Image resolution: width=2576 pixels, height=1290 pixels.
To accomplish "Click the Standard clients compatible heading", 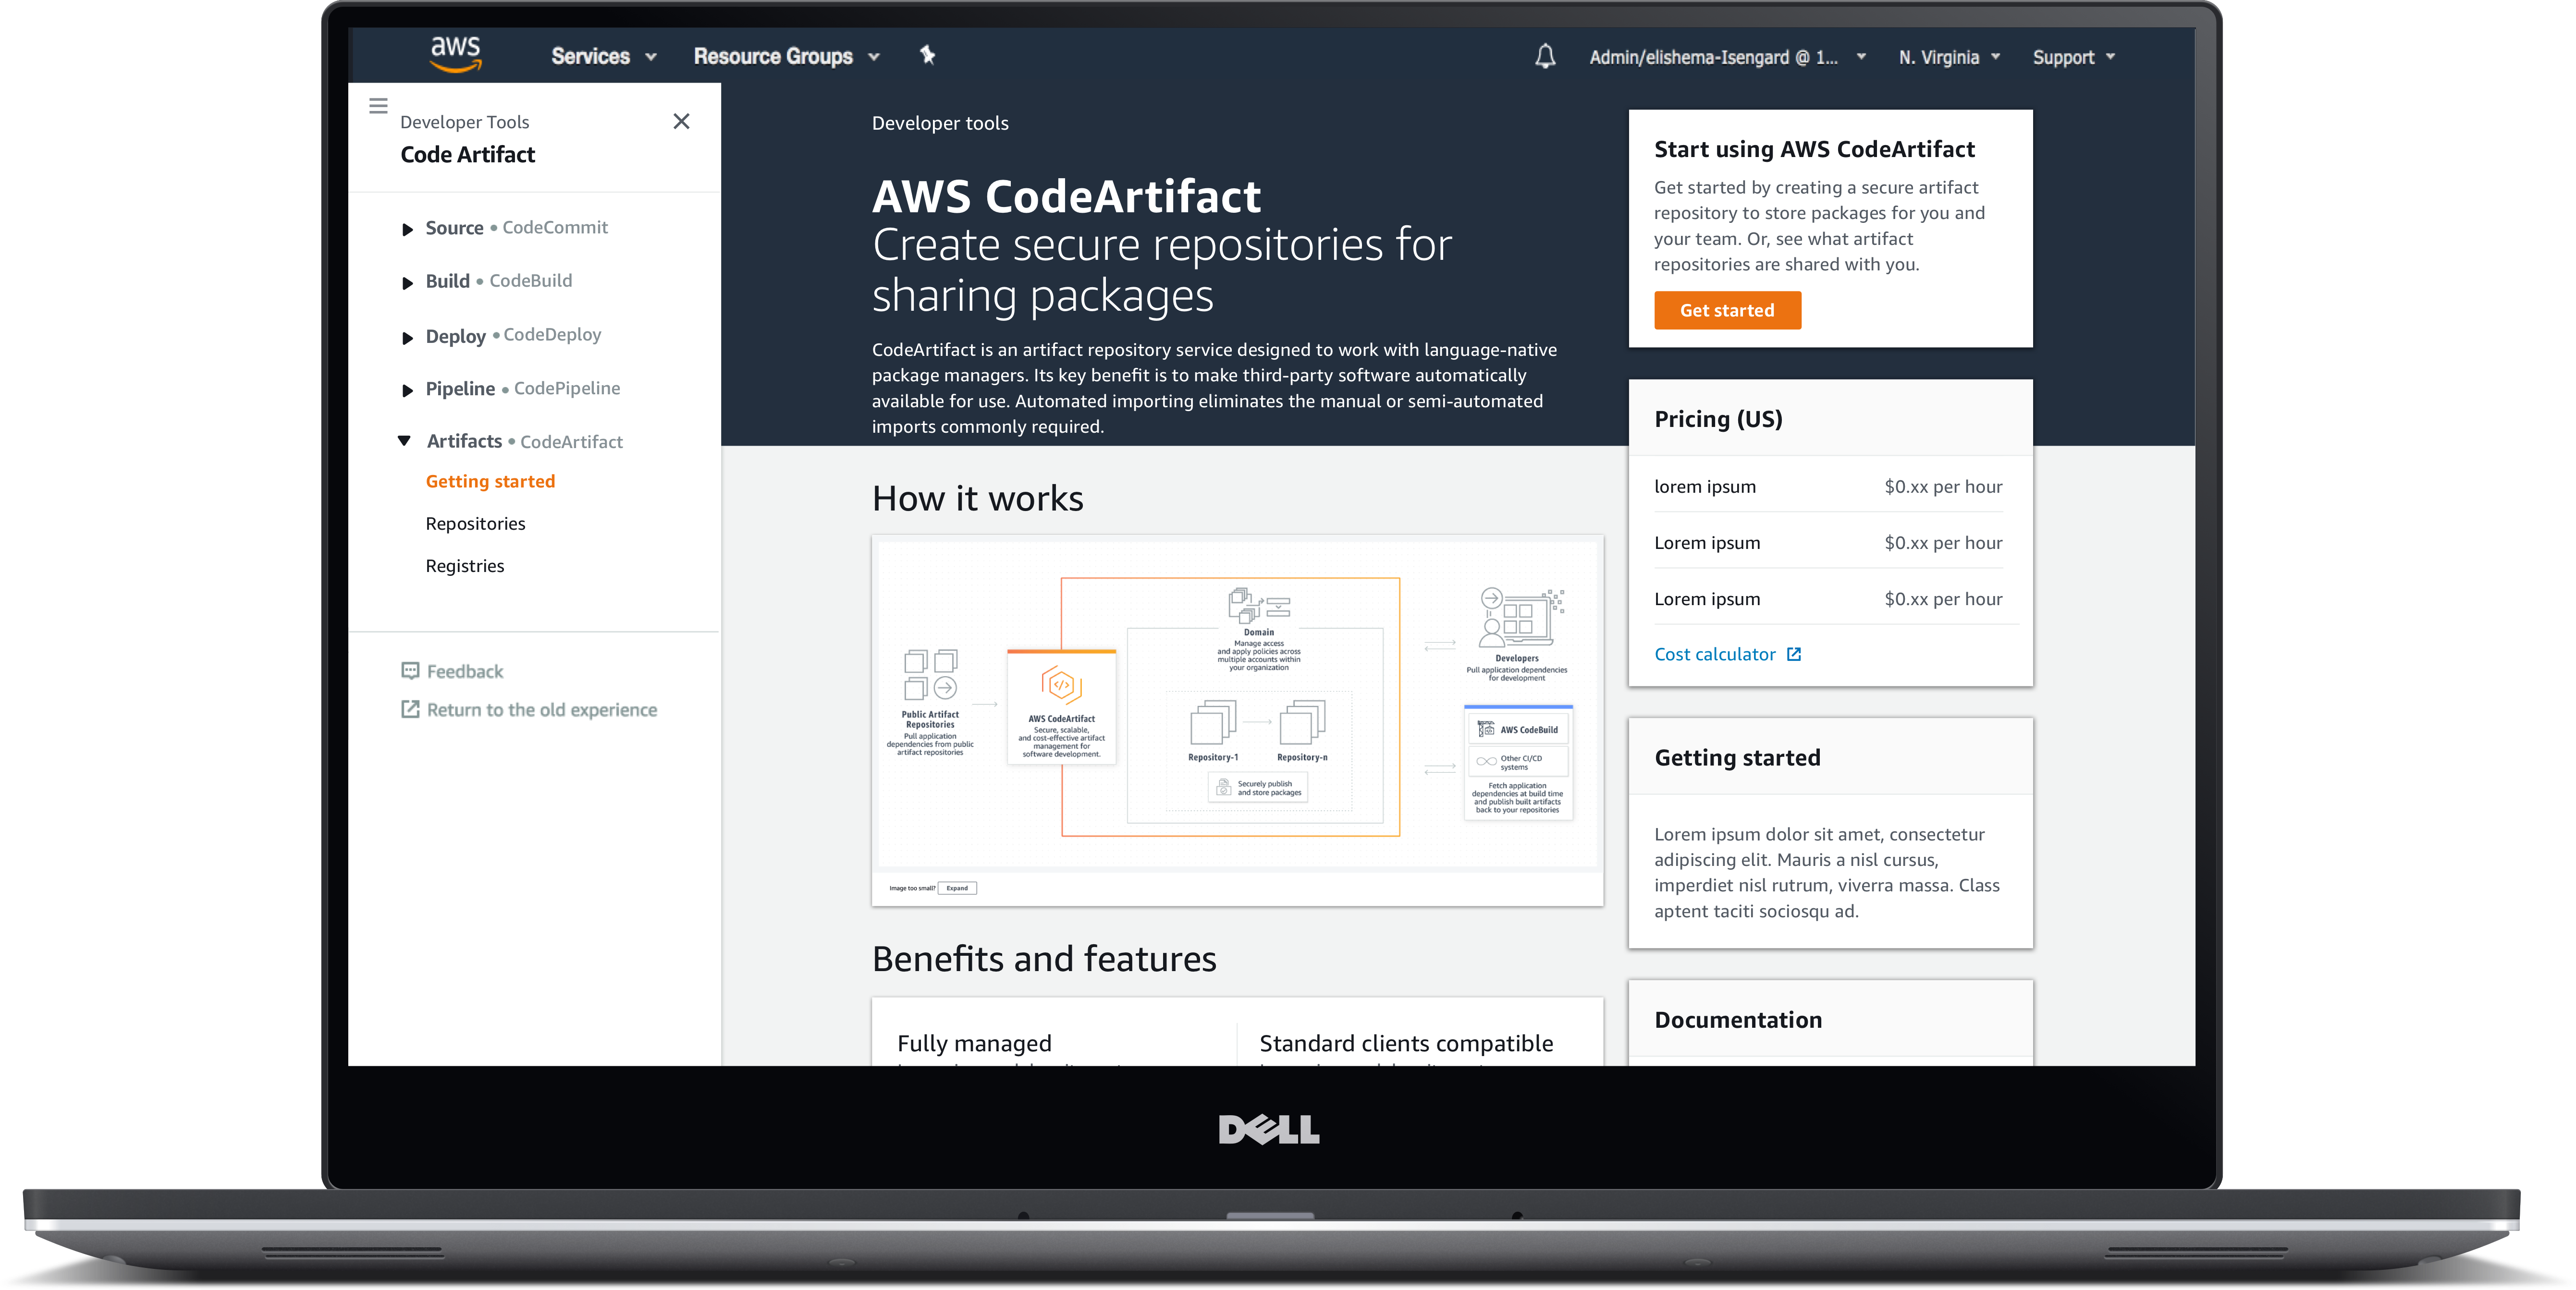I will tap(1406, 1043).
